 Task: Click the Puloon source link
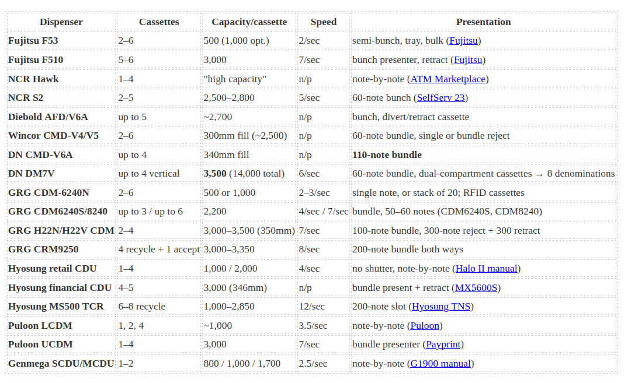tap(425, 326)
